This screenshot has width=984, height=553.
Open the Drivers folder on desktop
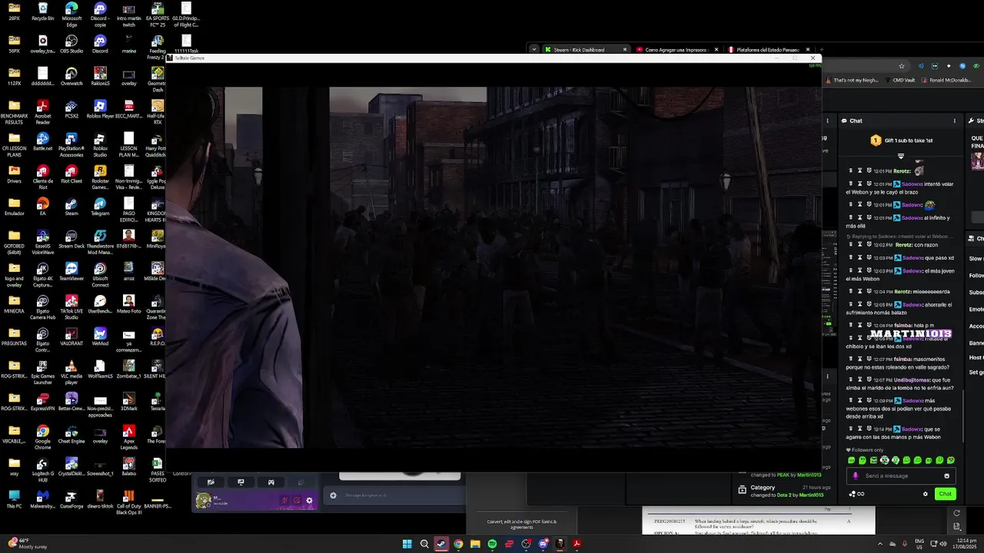tap(14, 174)
